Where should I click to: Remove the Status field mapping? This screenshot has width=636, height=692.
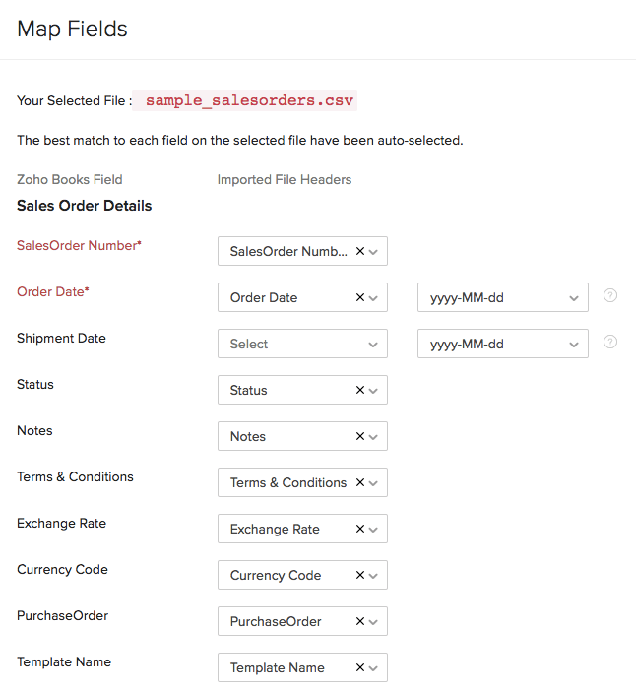pos(360,390)
